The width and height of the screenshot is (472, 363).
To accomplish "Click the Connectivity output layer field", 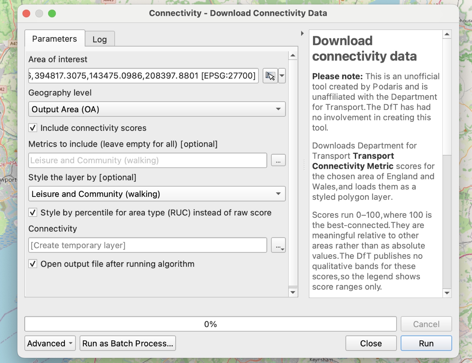I will click(x=147, y=245).
